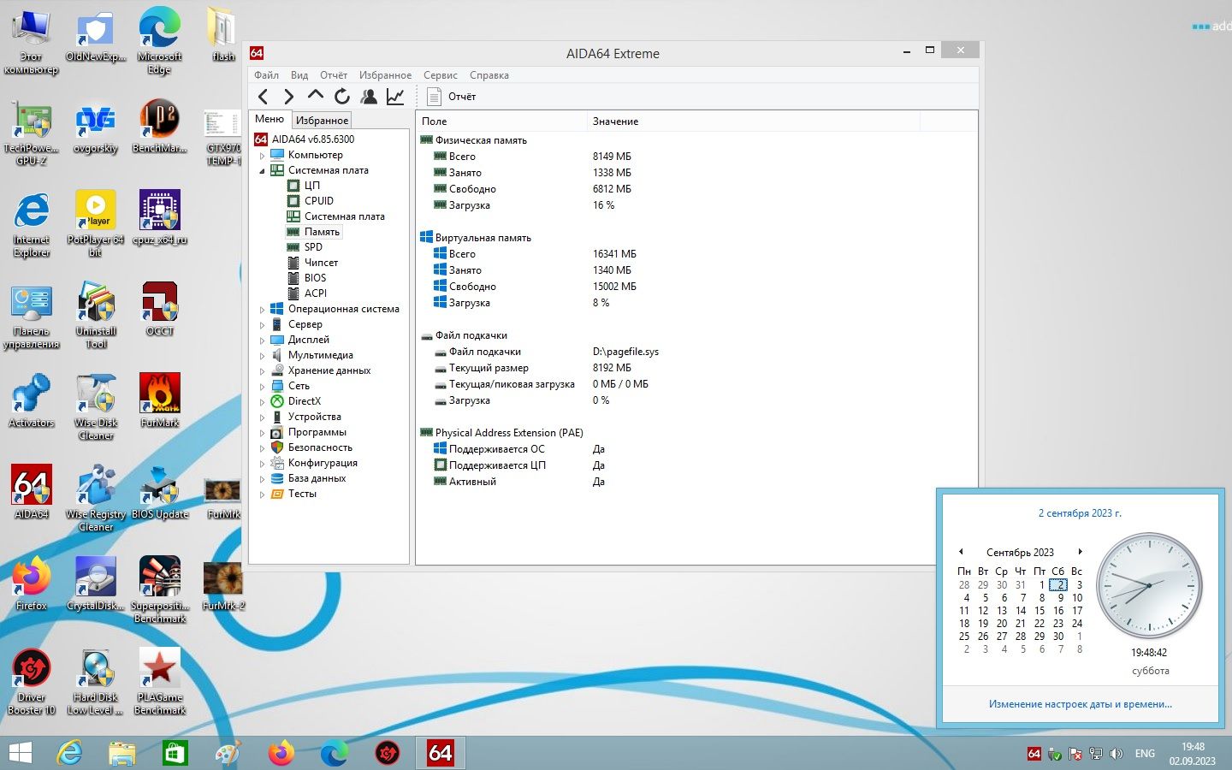The width and height of the screenshot is (1232, 770).
Task: Click the Значение column header
Action: point(754,121)
